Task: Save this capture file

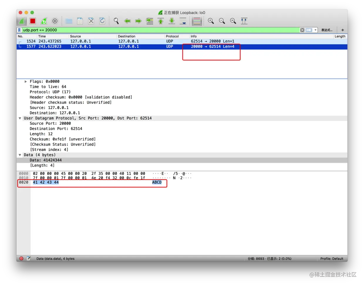Action: pos(80,21)
